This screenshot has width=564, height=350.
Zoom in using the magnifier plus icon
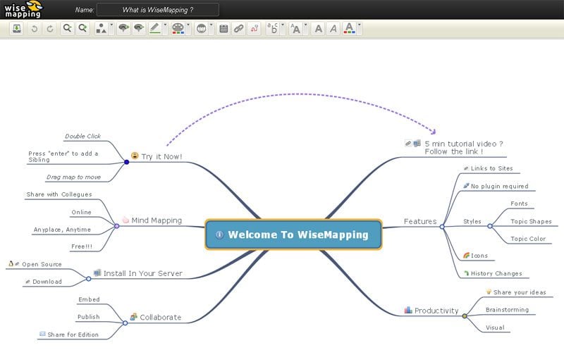click(x=82, y=28)
